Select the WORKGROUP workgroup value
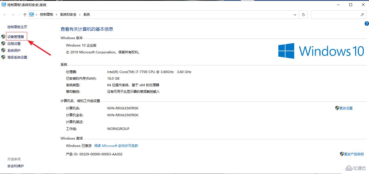This screenshot has height=174, width=369. point(118,129)
